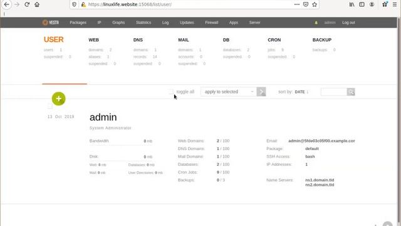Open Firewall menu item
The height and width of the screenshot is (226, 401).
[x=212, y=23]
